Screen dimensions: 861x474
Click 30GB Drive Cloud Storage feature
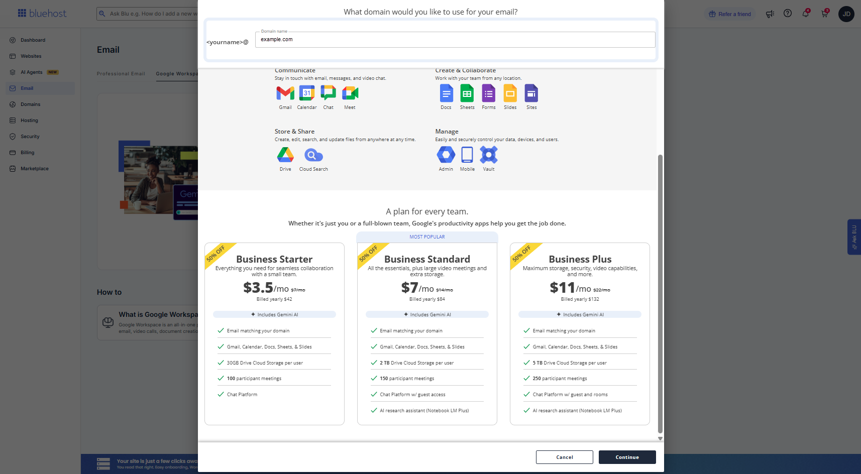[x=265, y=363]
